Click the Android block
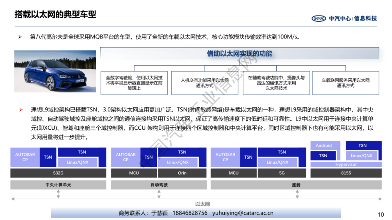 [324, 146]
